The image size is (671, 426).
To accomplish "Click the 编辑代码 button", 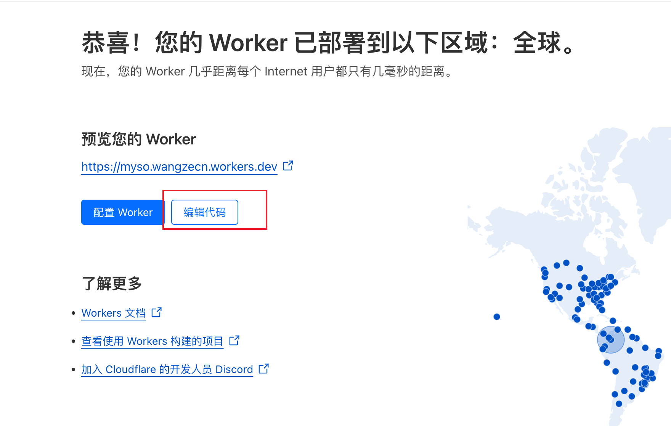I will click(x=205, y=212).
